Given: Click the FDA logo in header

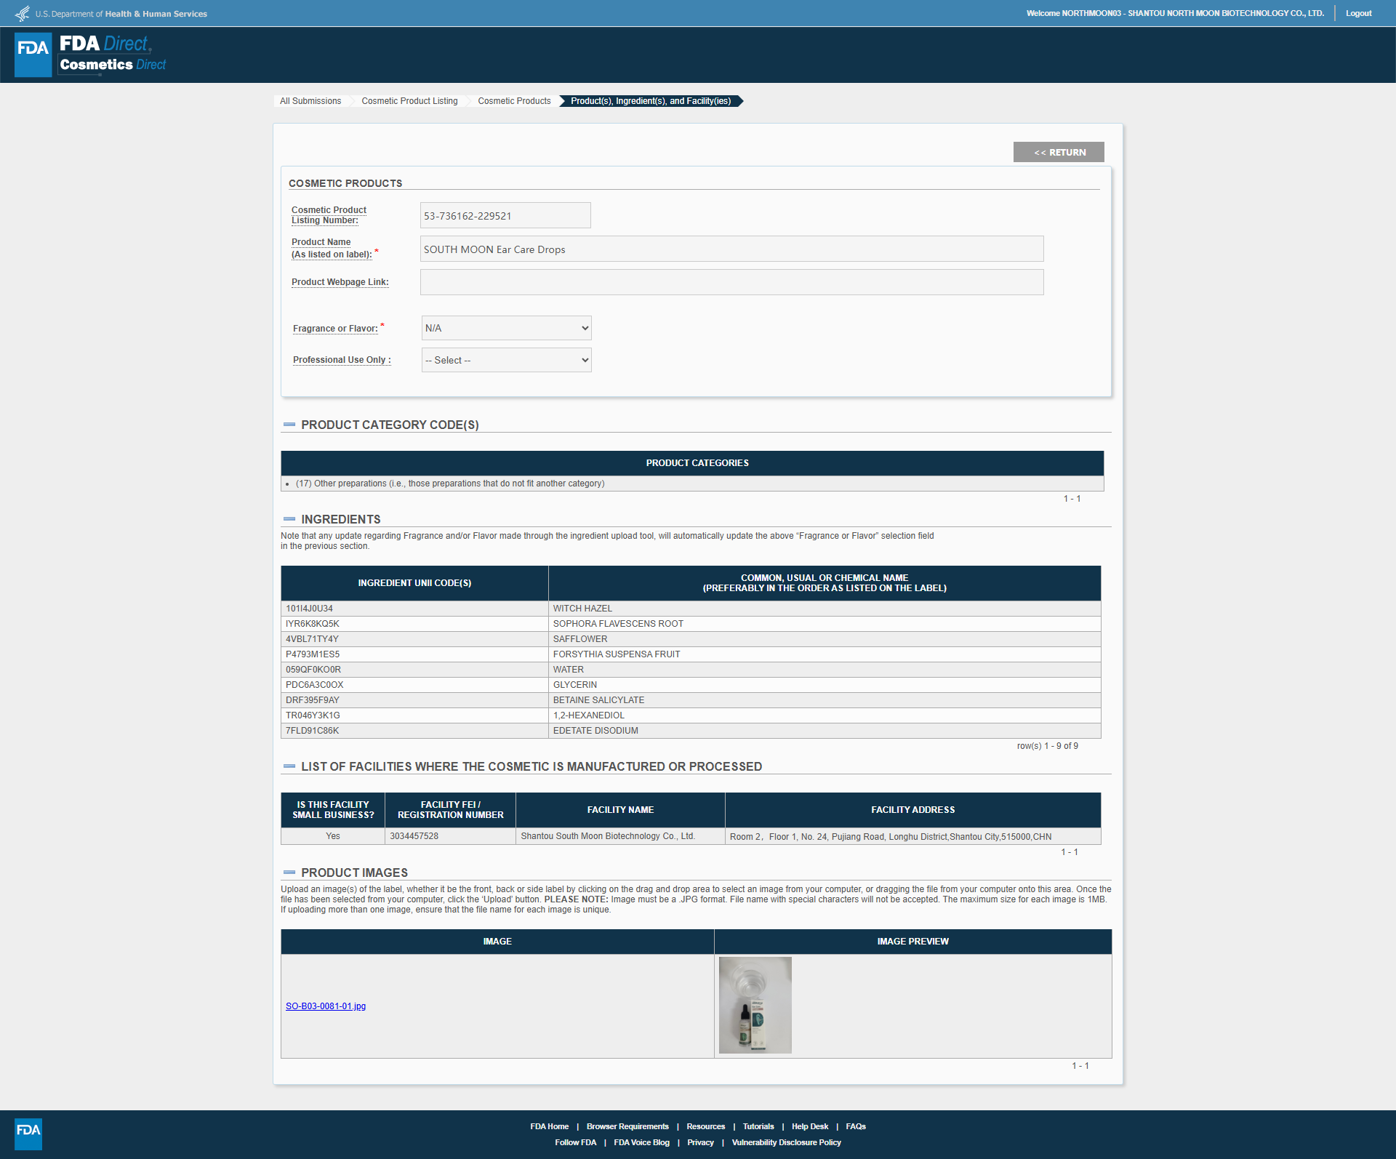Looking at the screenshot, I should coord(33,54).
